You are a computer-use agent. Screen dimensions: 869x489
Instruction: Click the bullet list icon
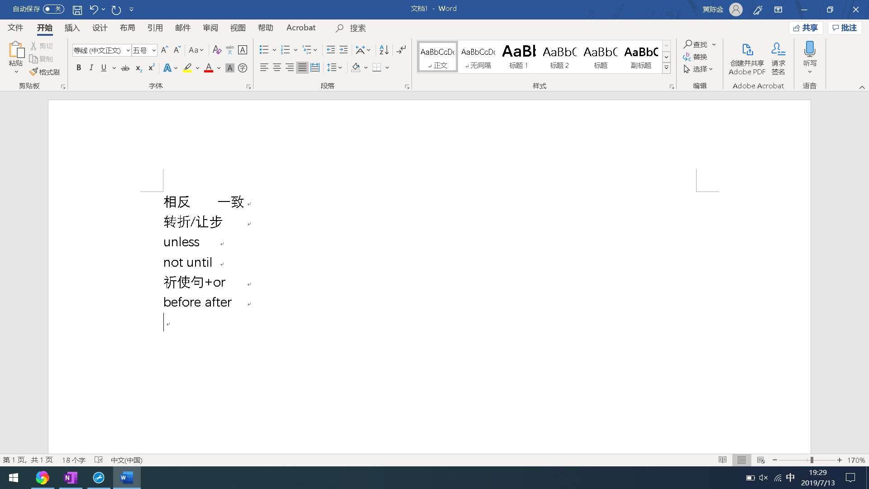(264, 50)
